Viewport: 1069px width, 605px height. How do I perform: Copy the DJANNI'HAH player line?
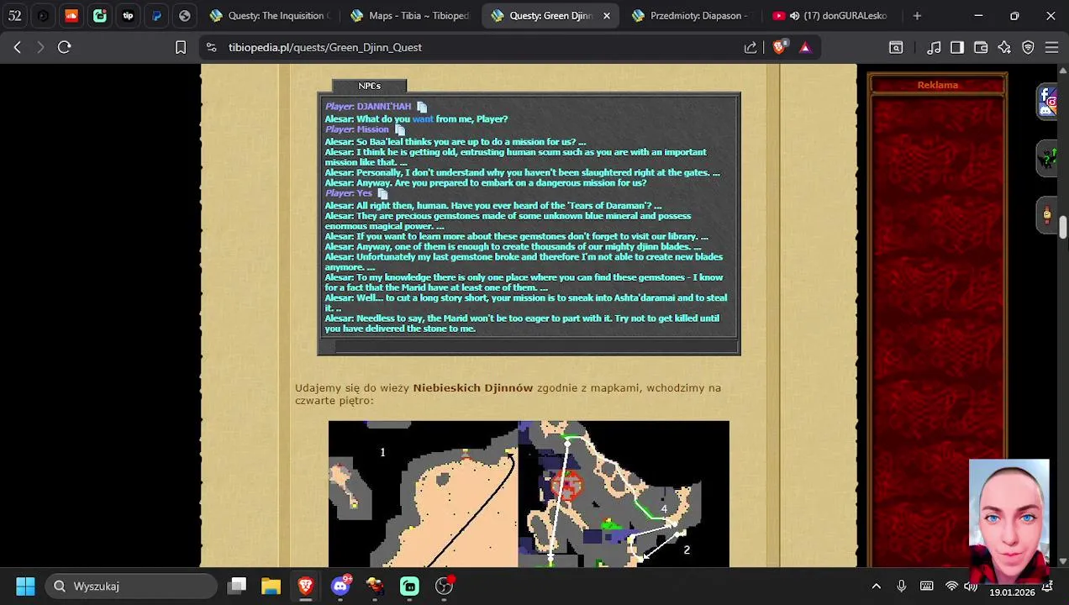(x=422, y=107)
